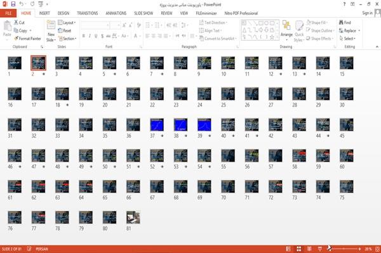Click the Cut scissors icon
The image size is (381, 253).
(x=16, y=22)
